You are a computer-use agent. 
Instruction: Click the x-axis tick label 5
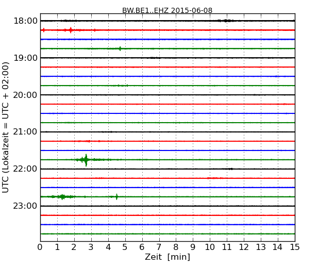point(125,247)
